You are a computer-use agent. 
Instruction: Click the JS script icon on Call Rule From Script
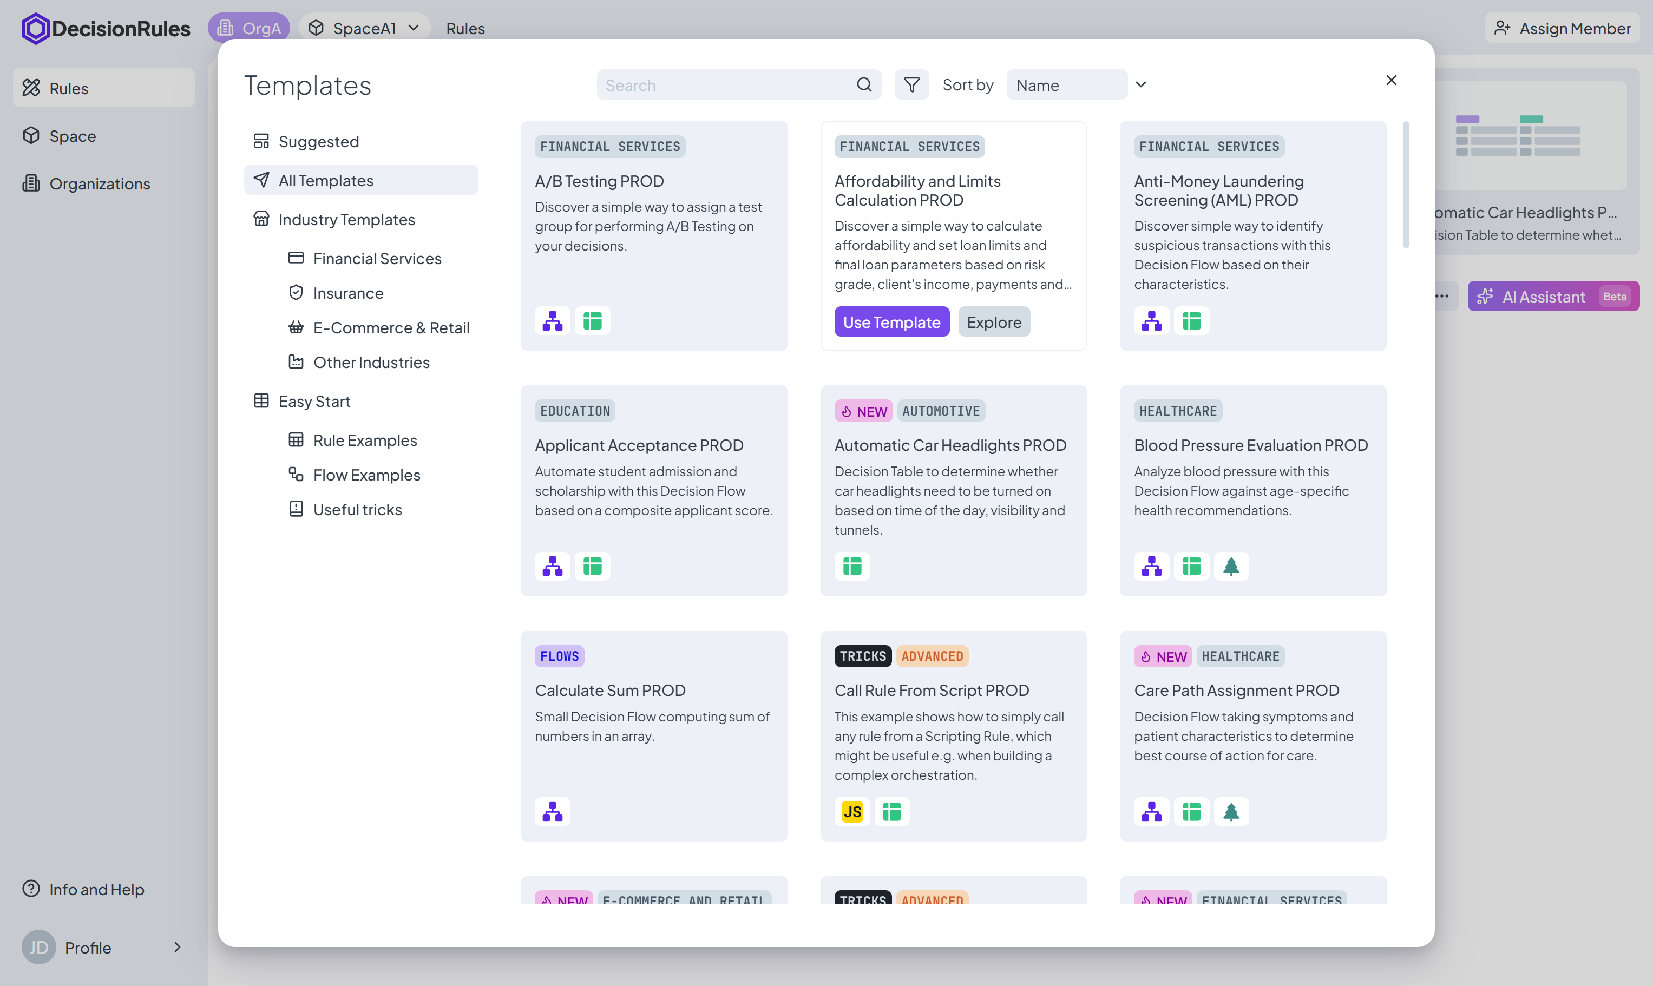click(852, 811)
